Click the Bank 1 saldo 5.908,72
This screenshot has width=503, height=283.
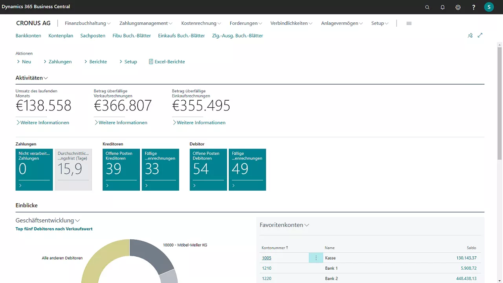469,268
